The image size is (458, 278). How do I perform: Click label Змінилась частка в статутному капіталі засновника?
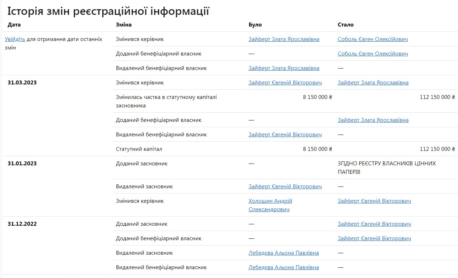[166, 101]
